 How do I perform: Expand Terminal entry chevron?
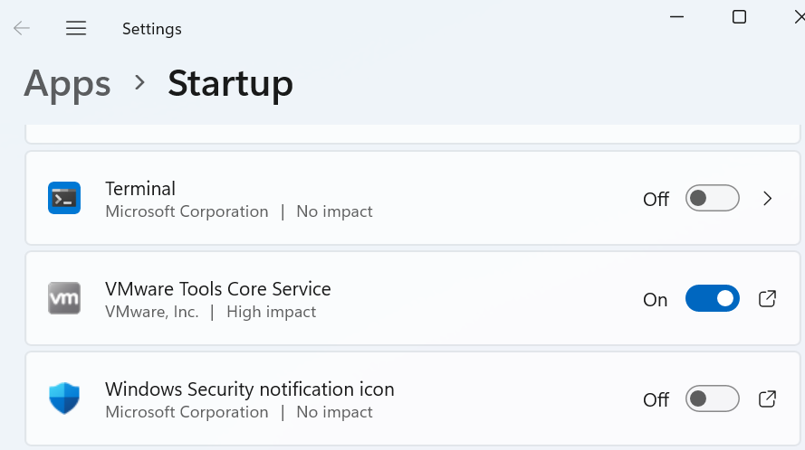click(x=767, y=198)
